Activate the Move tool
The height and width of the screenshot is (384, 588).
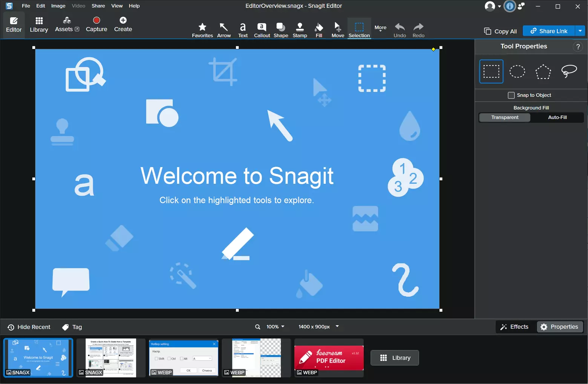click(x=338, y=30)
